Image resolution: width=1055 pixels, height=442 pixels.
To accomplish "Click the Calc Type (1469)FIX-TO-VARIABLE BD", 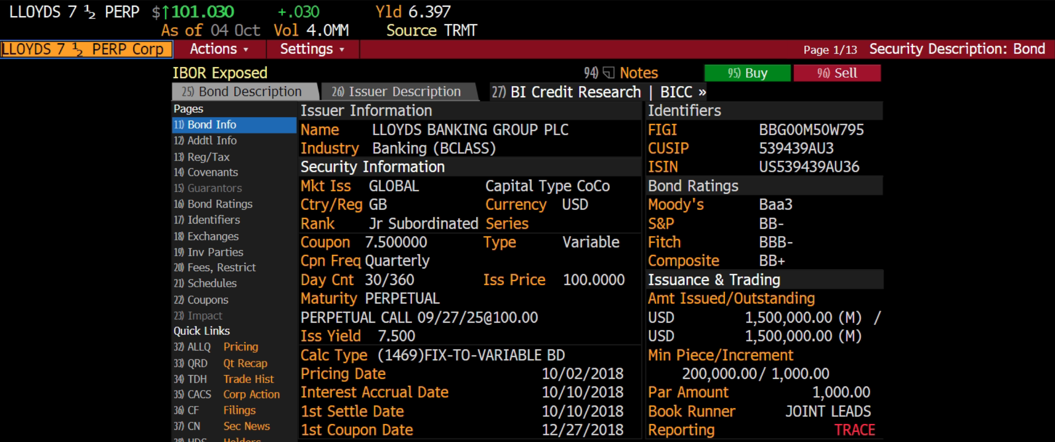I will [x=471, y=355].
